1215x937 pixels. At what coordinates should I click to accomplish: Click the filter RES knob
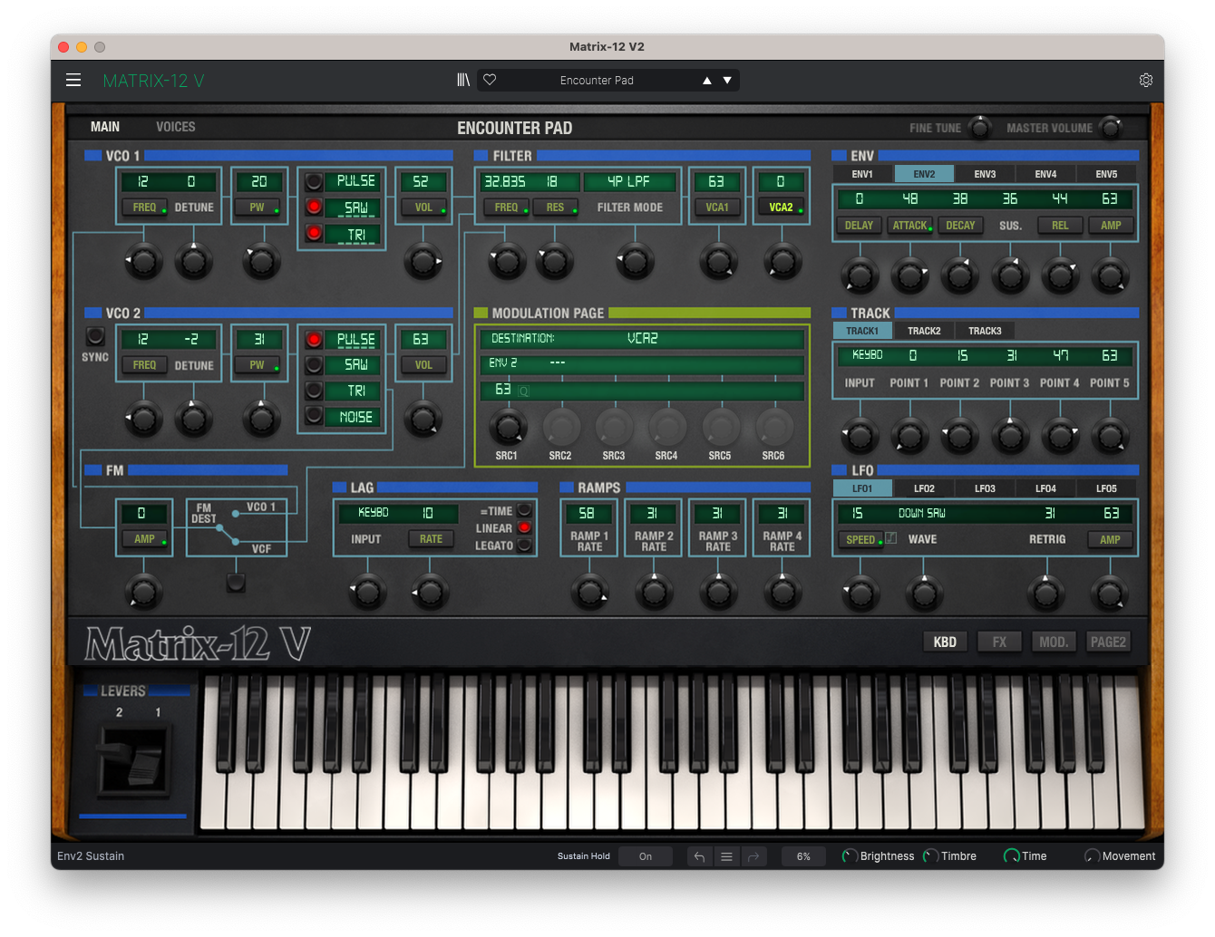554,262
